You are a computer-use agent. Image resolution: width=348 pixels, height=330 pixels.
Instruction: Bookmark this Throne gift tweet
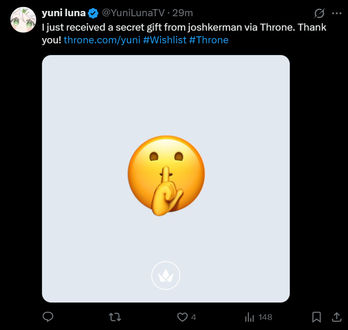316,317
